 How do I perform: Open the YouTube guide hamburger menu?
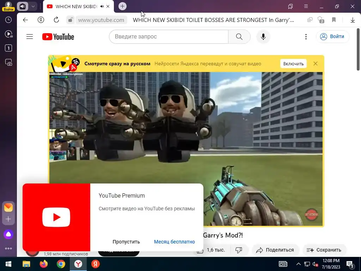coord(30,37)
